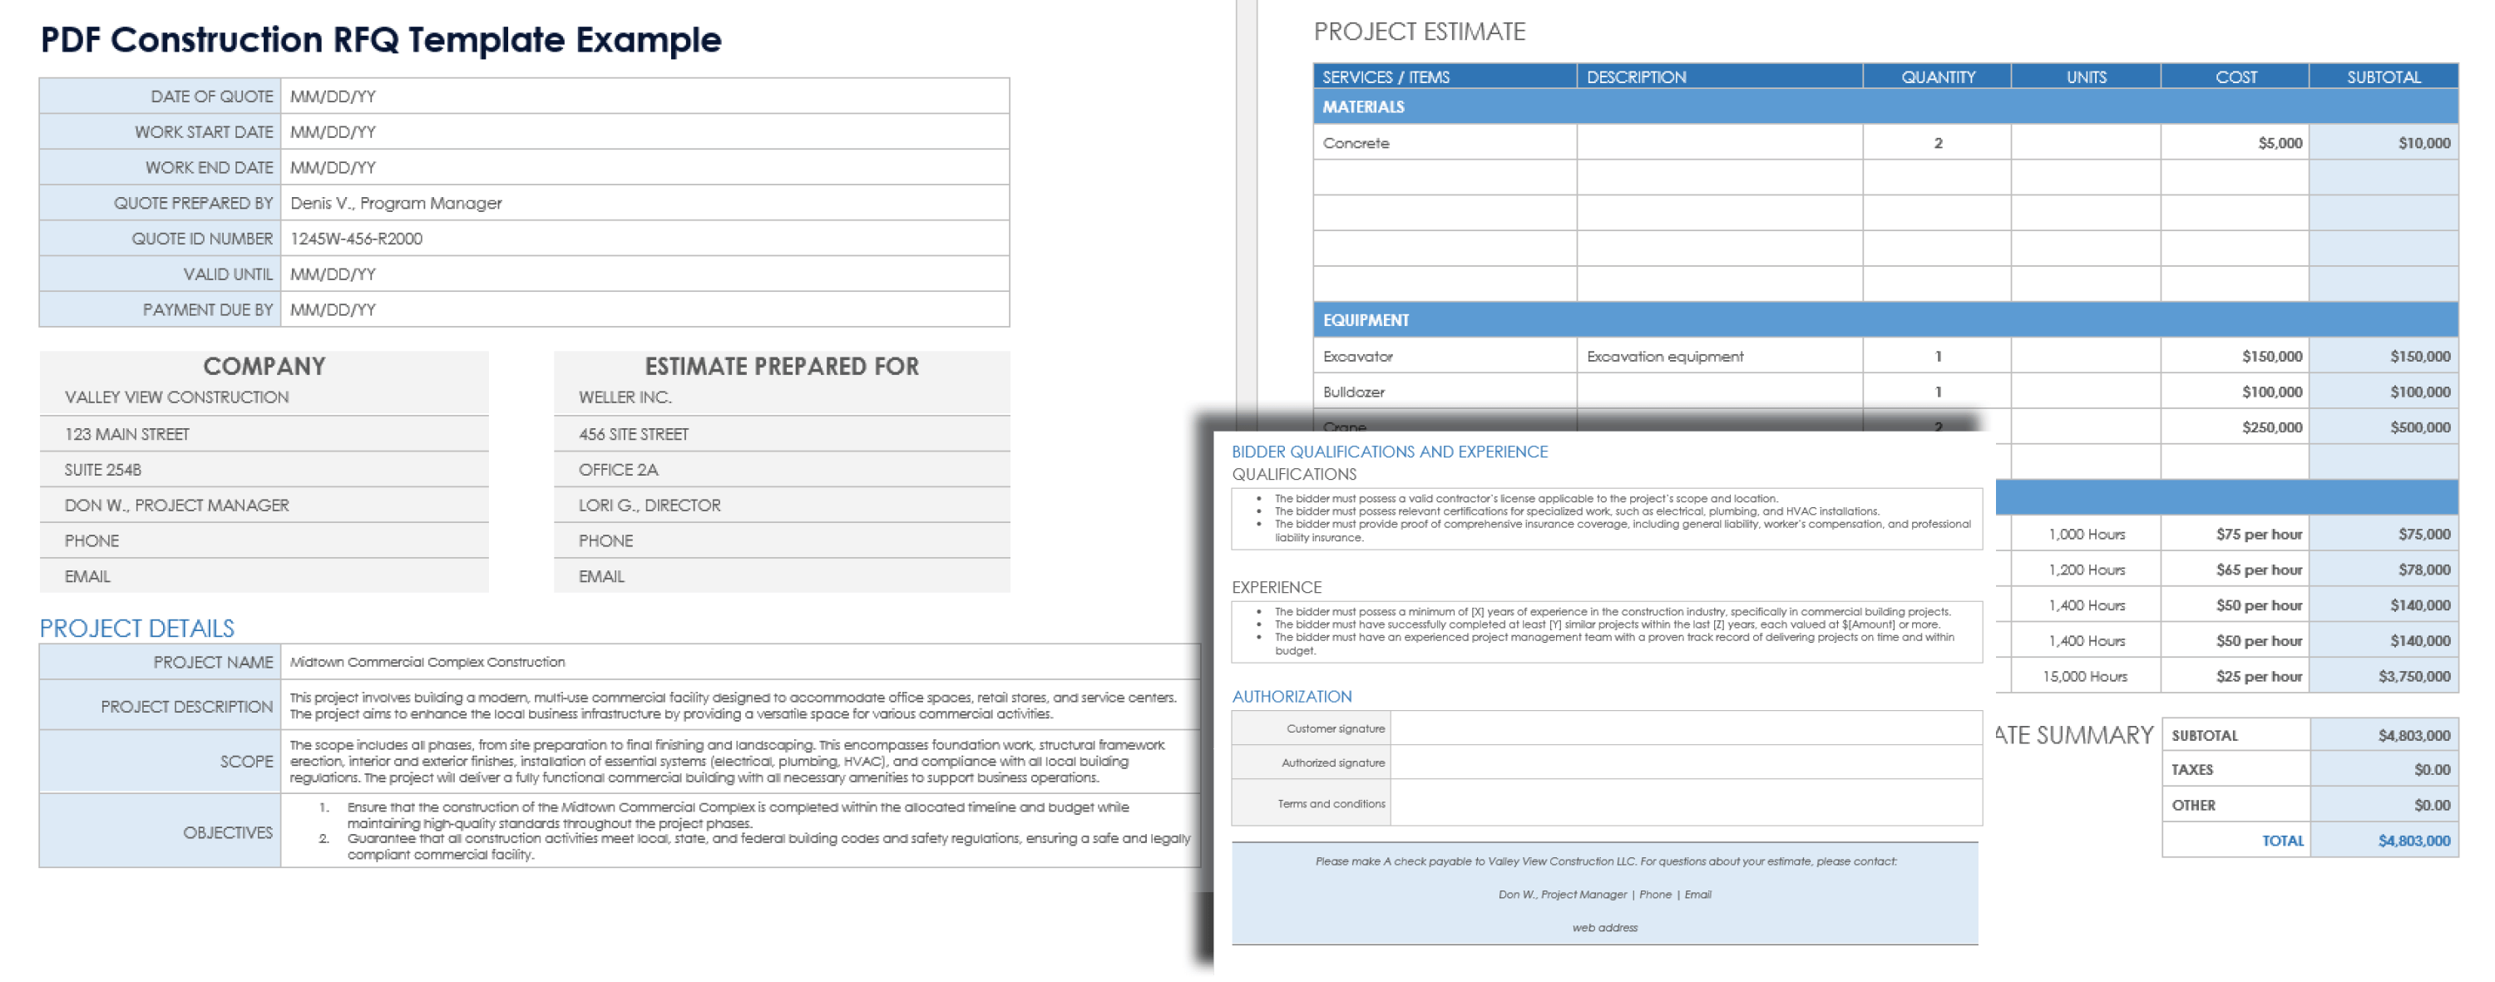Click 'Midtown Commercial Complex Construction' project name
The height and width of the screenshot is (982, 2495).
click(427, 663)
